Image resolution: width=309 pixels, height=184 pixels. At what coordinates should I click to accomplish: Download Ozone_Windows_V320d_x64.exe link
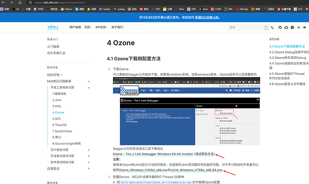pyautogui.click(x=143, y=170)
